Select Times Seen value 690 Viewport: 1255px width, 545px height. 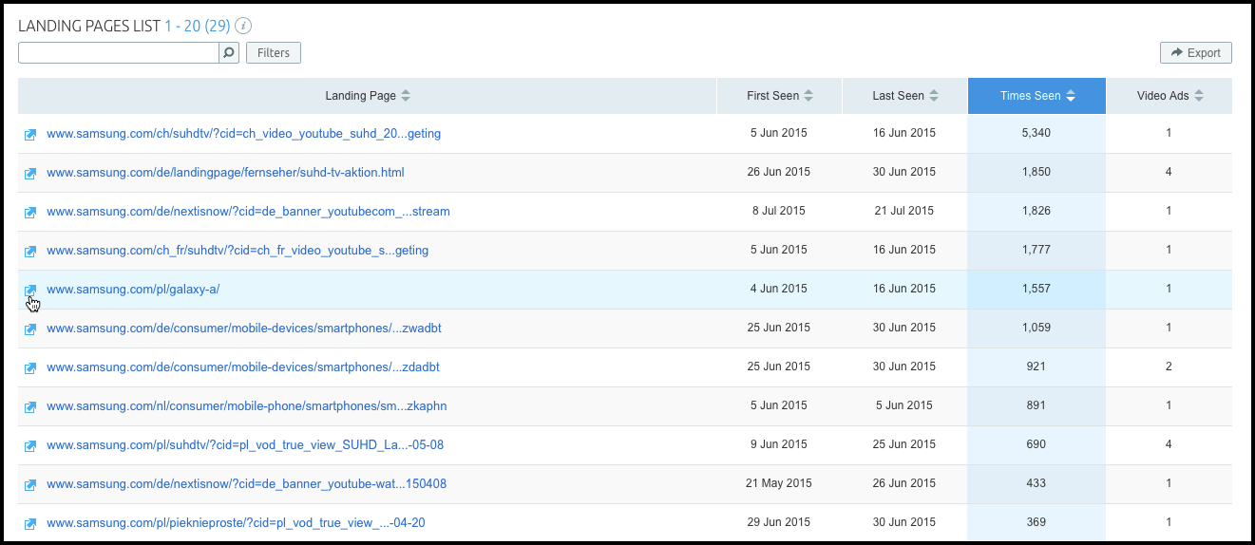point(1036,444)
